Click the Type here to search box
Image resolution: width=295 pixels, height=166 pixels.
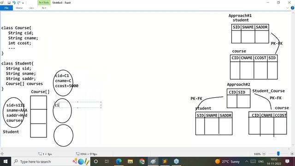51,161
